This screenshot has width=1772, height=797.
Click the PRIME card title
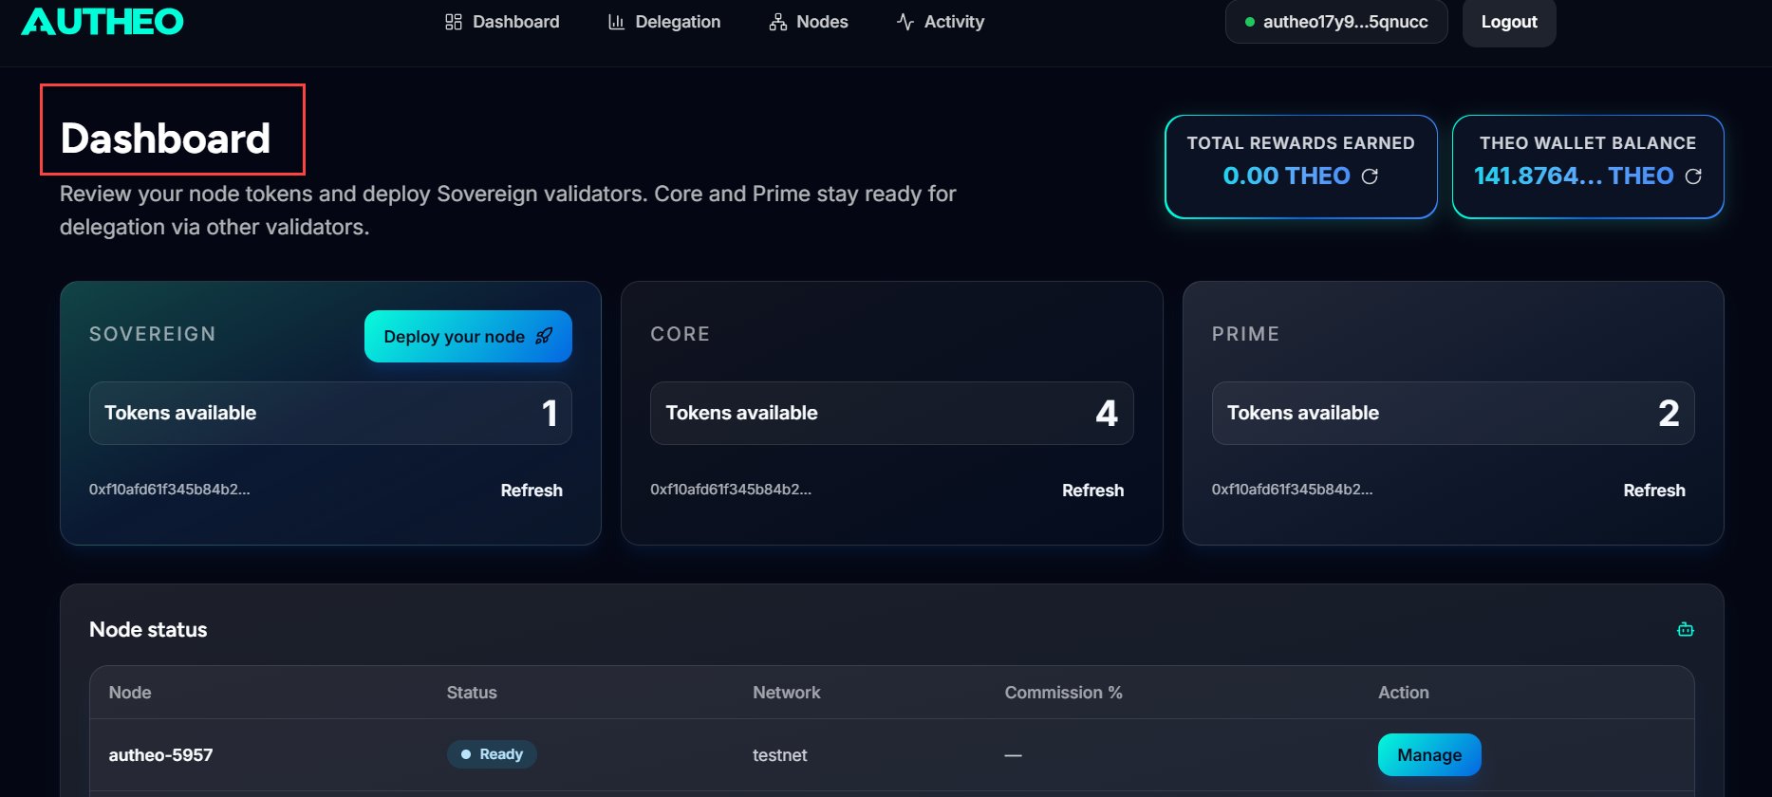[1246, 334]
